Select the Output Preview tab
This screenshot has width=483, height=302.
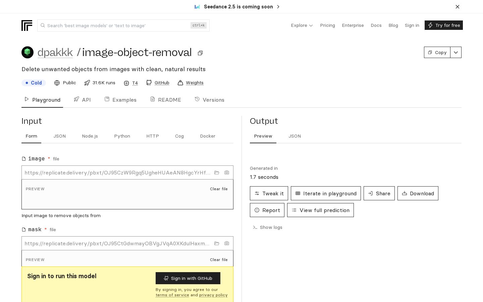pos(263,136)
